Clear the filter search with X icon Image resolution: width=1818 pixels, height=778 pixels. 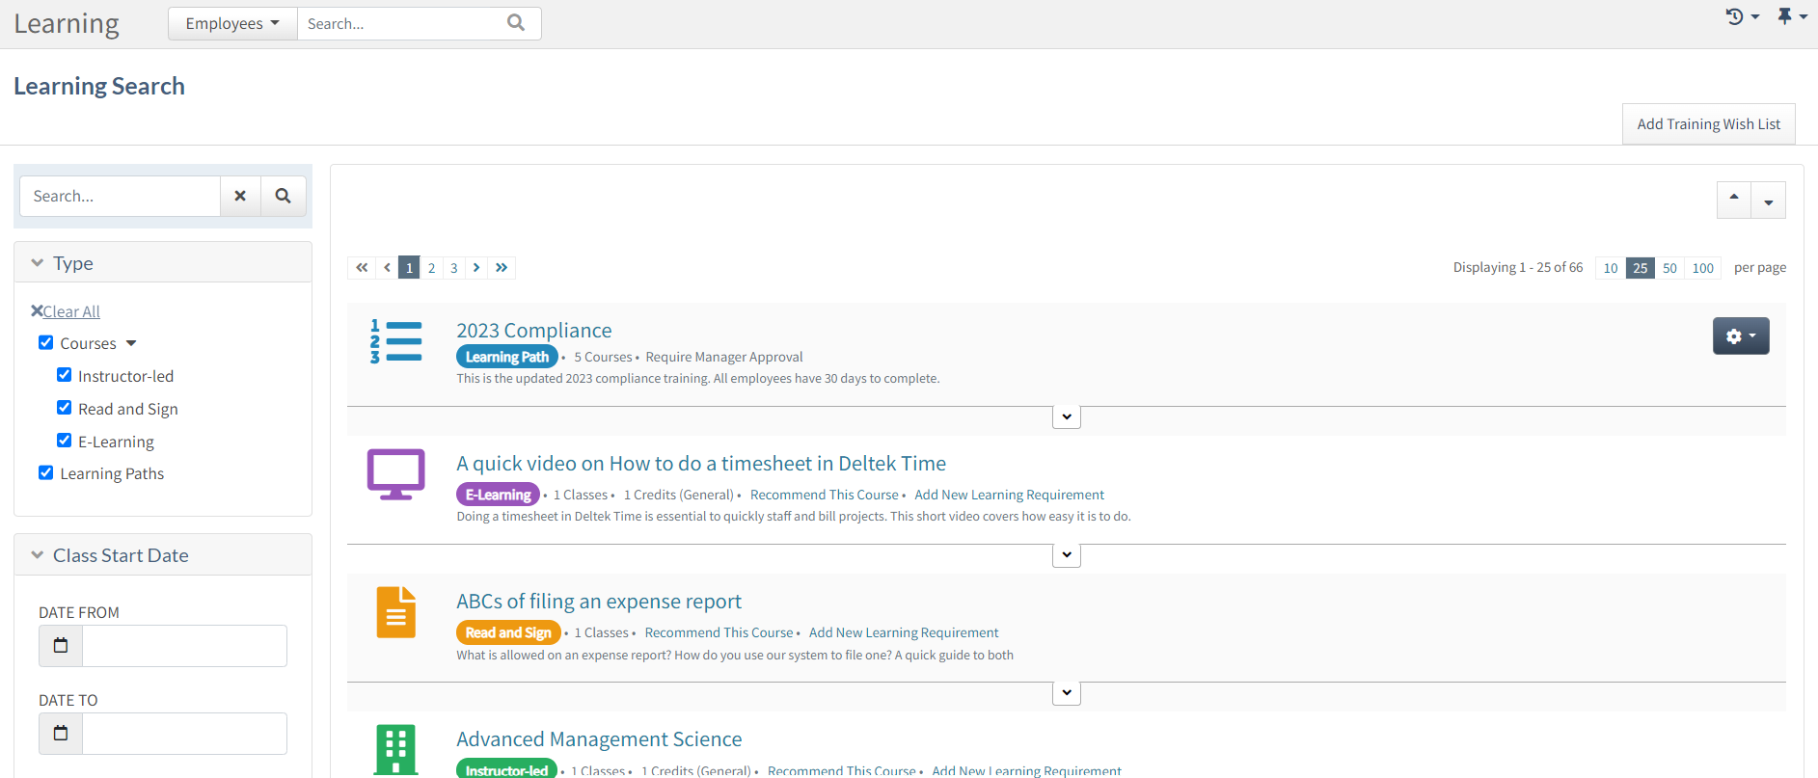click(x=240, y=196)
